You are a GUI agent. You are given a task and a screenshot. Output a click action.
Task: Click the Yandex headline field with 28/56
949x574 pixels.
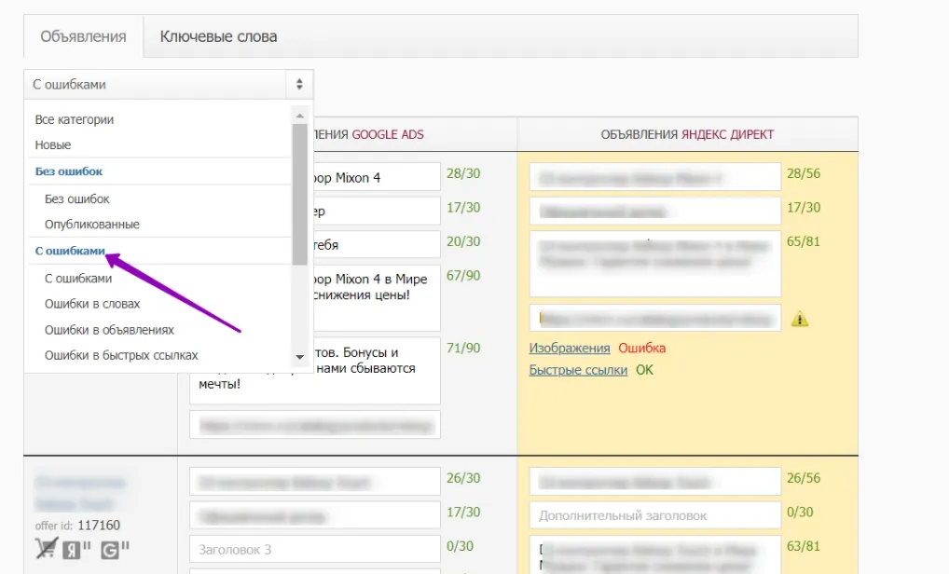pos(654,177)
